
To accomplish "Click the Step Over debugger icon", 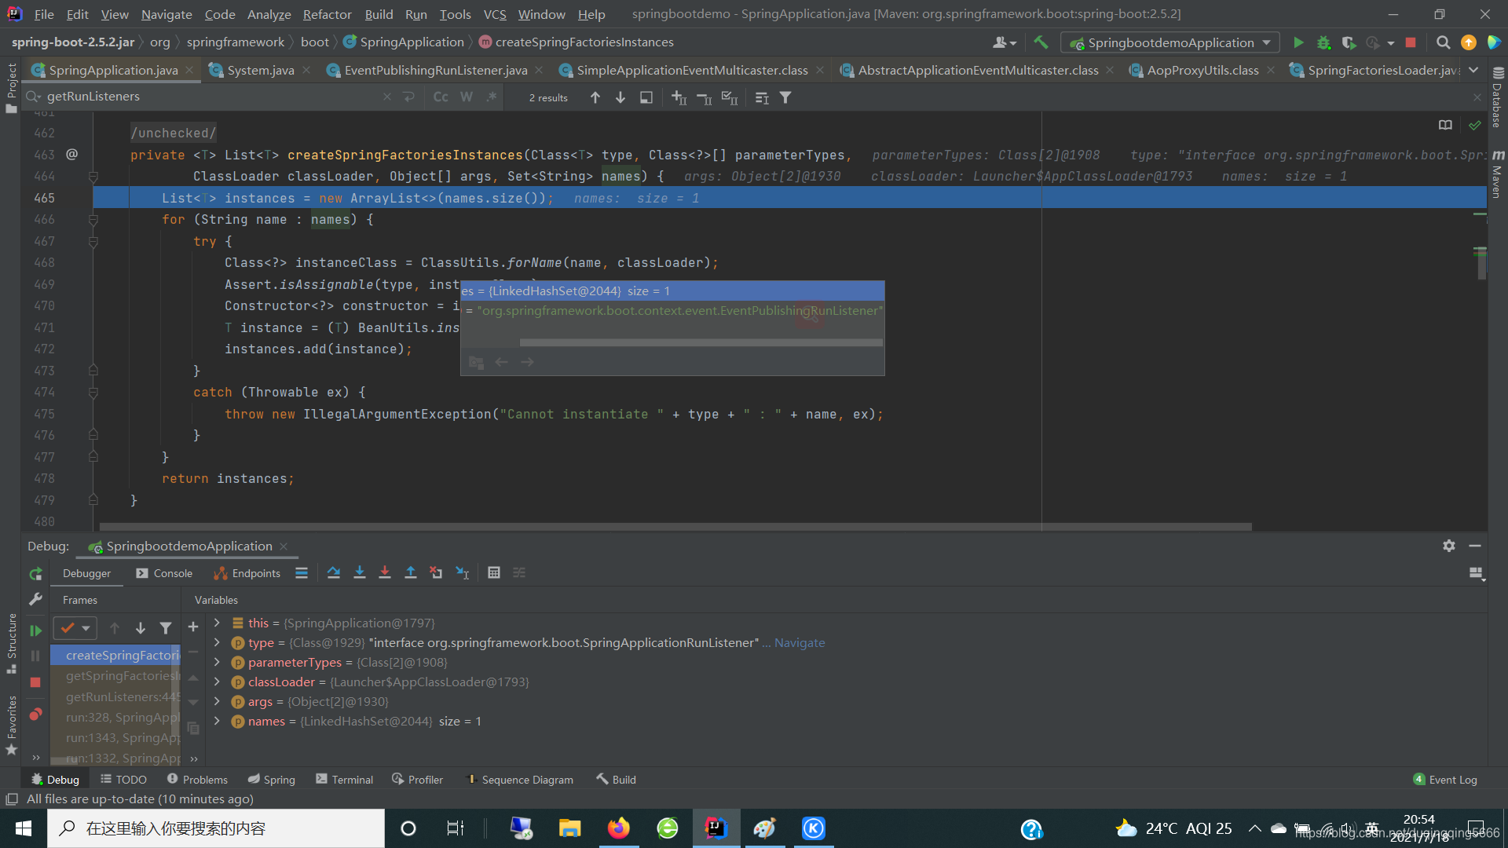I will [x=334, y=573].
